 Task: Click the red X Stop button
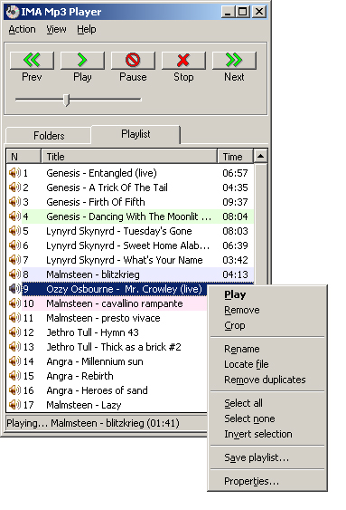pyautogui.click(x=183, y=61)
